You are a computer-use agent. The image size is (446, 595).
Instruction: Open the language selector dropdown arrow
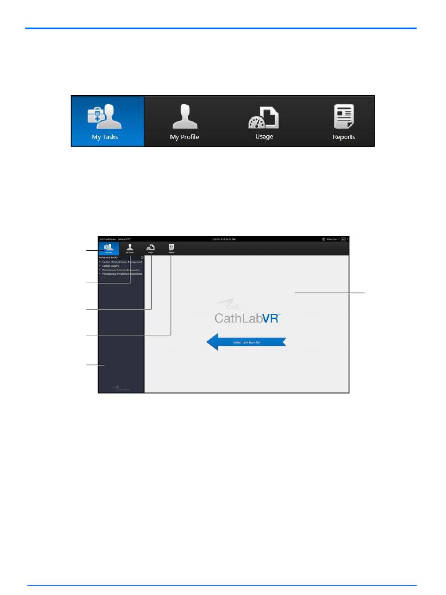tap(347, 239)
